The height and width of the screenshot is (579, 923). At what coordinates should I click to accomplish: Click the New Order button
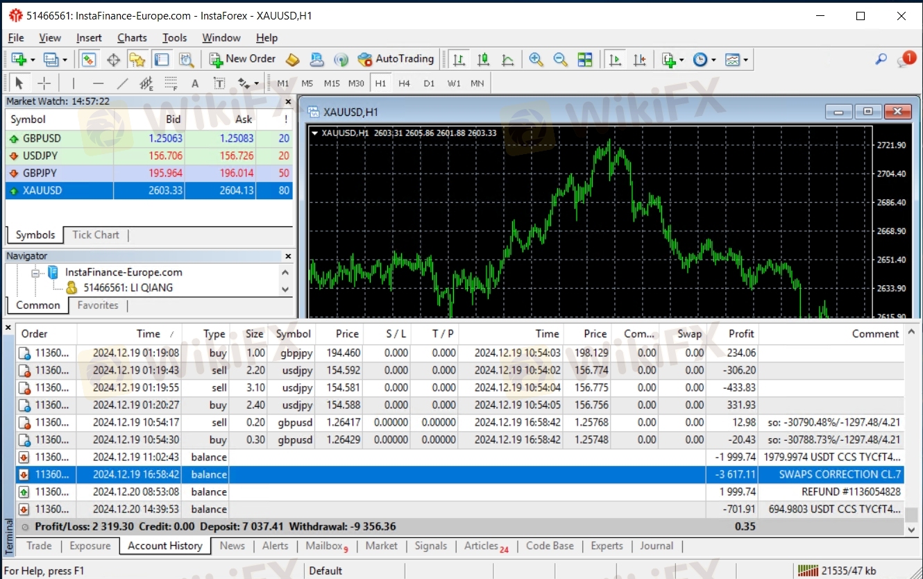(x=242, y=60)
